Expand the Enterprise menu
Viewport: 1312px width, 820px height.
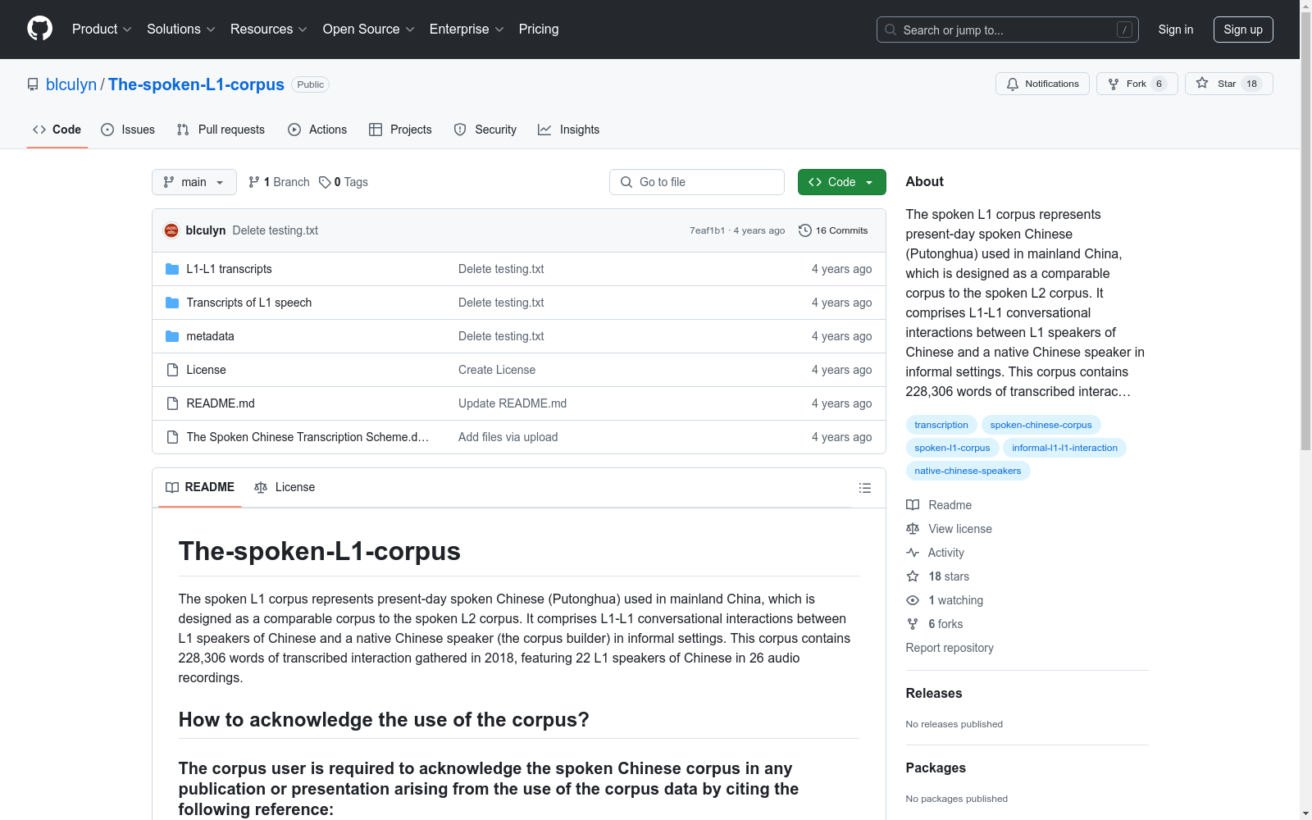[x=467, y=29]
